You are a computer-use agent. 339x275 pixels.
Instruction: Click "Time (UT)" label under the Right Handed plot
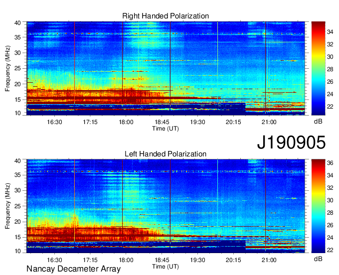tap(166, 129)
